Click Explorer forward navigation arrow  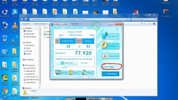pos(26,19)
